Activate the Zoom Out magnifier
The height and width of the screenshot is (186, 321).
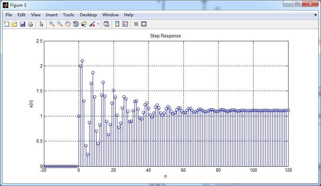(x=60, y=24)
